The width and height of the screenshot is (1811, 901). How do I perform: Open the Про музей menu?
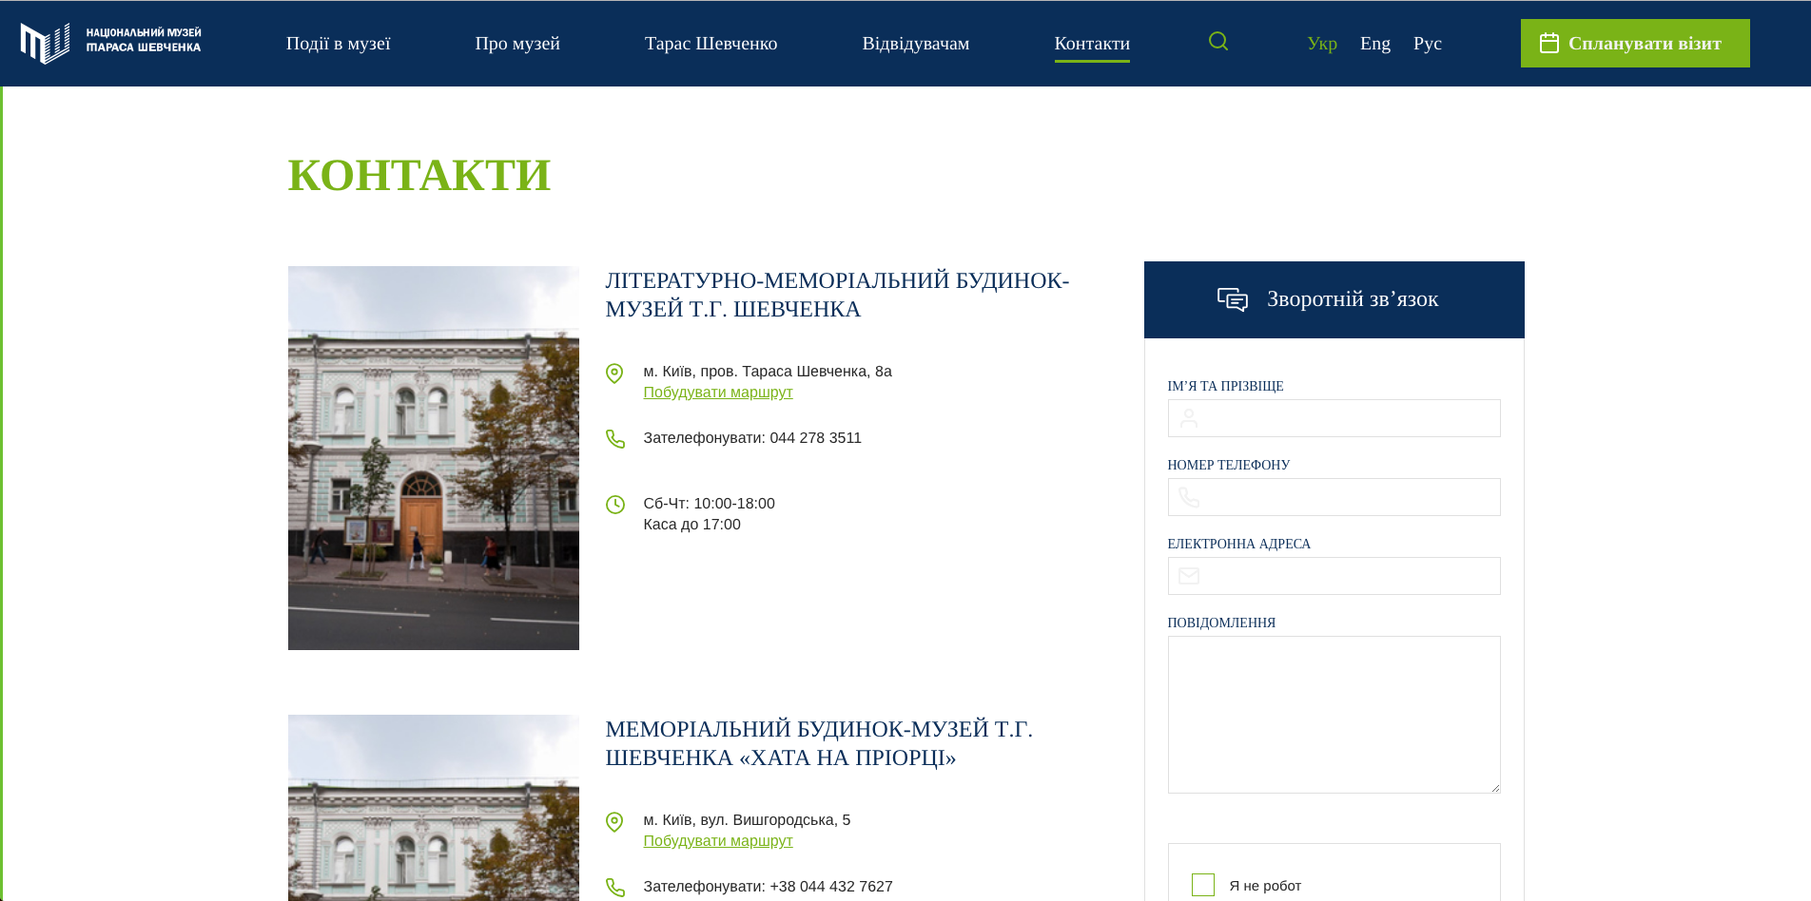click(517, 43)
